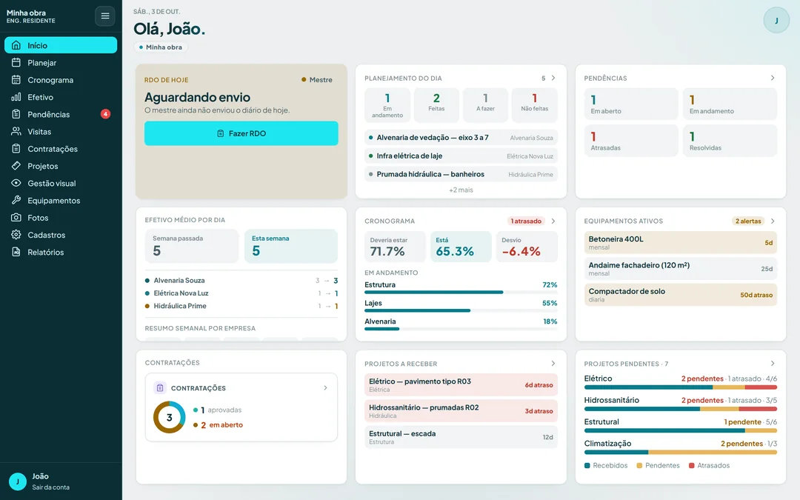800x500 pixels.
Task: Click the red 4 badge beside Pendências
Action: tap(106, 114)
